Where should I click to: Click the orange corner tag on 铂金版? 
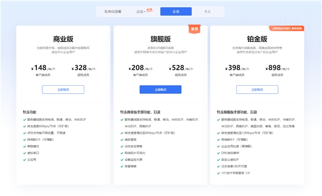coord(287,28)
